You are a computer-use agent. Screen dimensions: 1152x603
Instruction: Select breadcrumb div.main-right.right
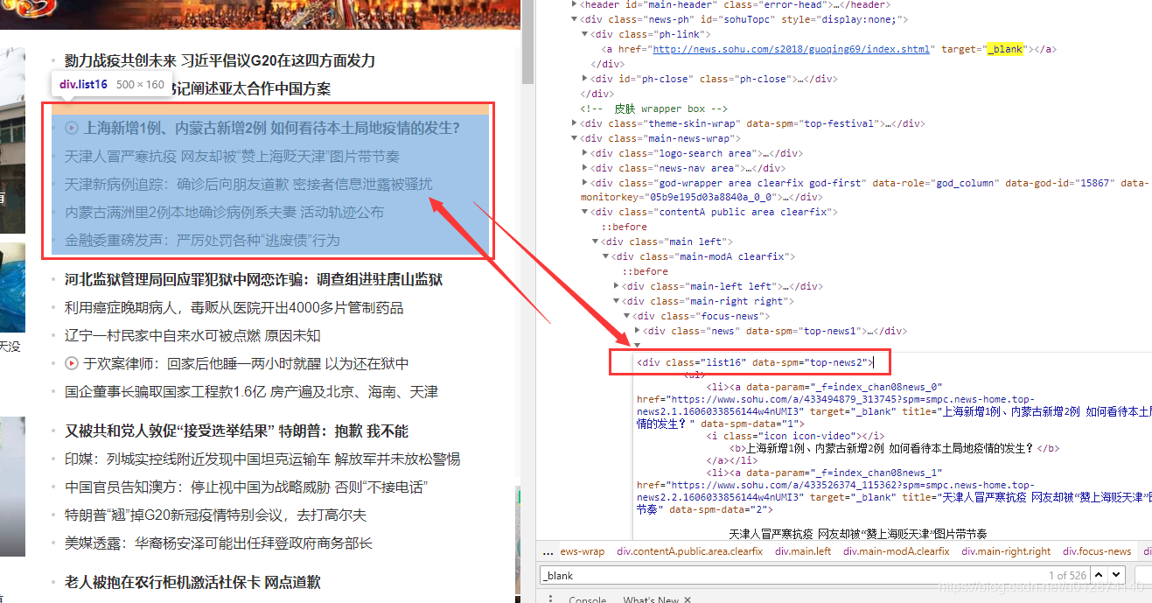1006,551
